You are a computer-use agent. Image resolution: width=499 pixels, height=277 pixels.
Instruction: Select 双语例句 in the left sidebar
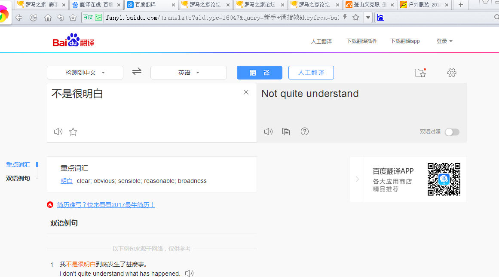coord(18,178)
